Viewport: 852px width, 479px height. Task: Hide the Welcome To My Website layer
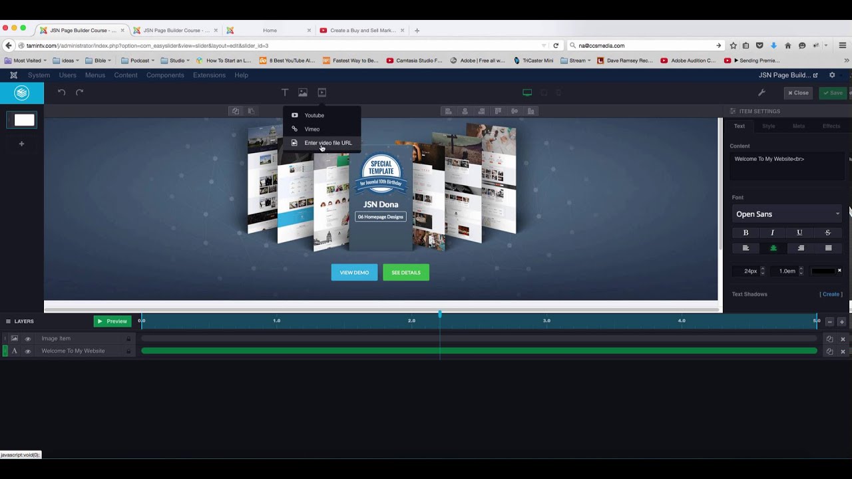coord(28,351)
